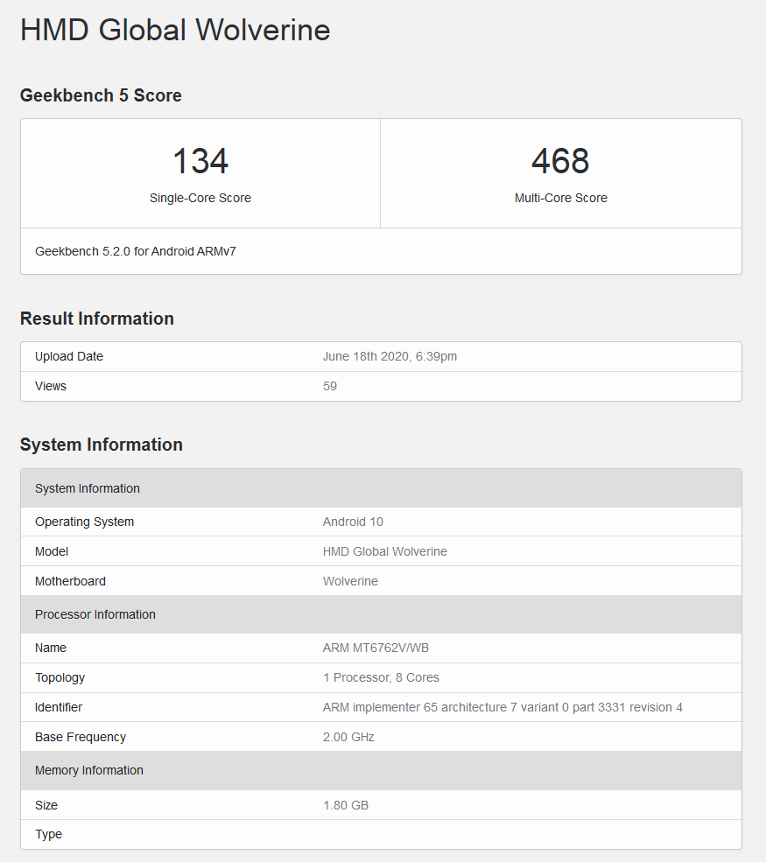Click the Result Information heading
Viewport: 766px width, 862px height.
(97, 319)
